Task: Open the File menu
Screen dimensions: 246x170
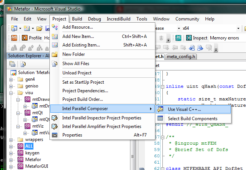Action: click(x=14, y=19)
